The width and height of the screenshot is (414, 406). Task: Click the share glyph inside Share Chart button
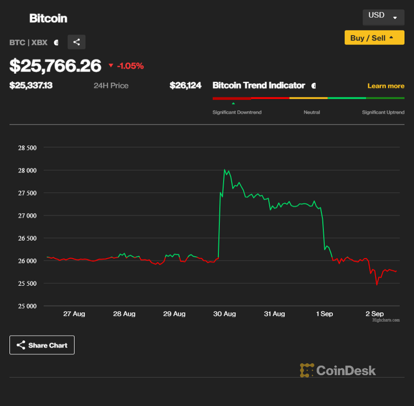click(20, 345)
